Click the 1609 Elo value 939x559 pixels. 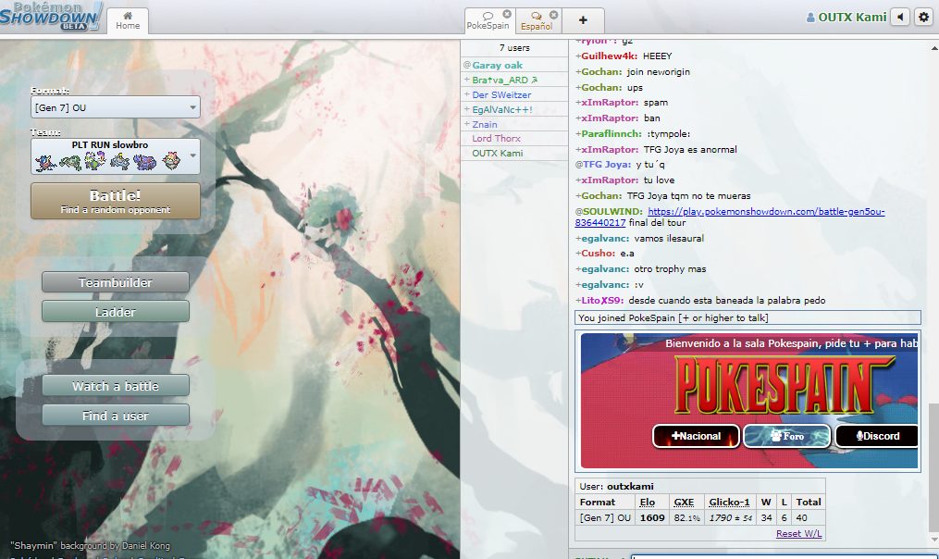coord(652,517)
